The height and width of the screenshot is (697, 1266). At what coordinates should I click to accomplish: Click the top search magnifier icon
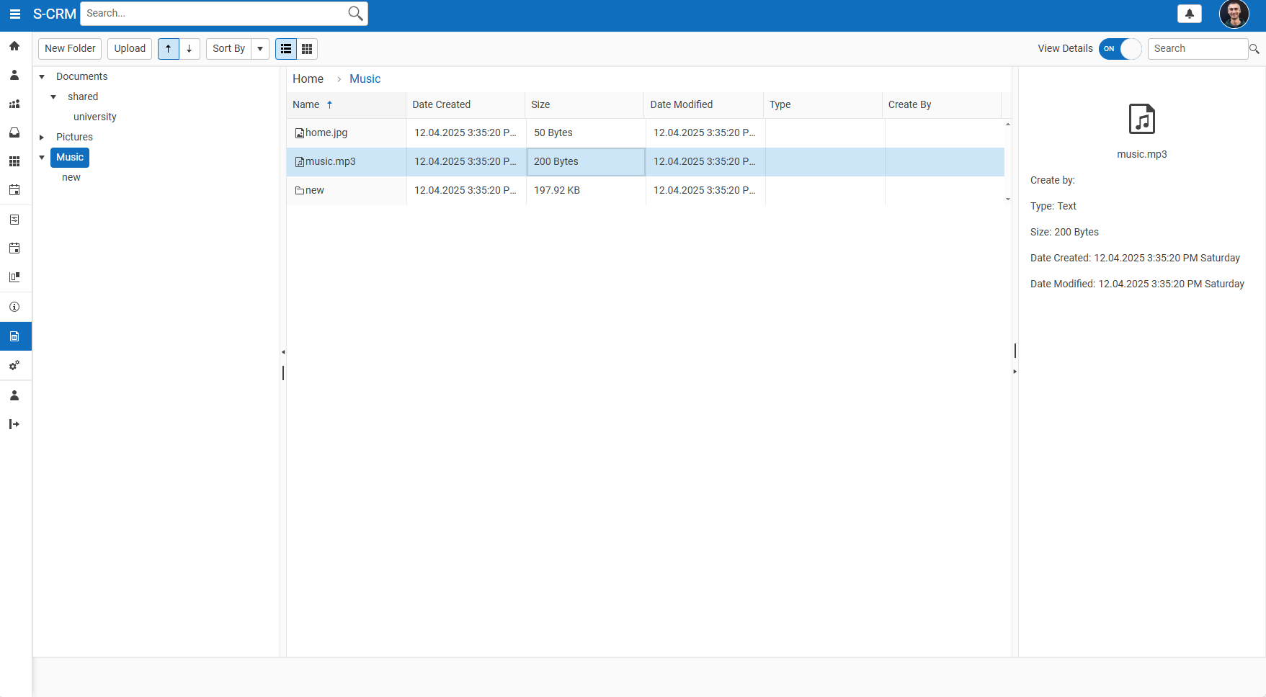[355, 14]
